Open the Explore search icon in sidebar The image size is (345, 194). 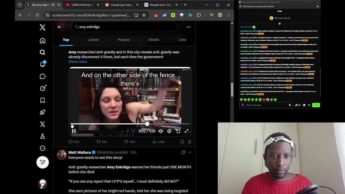43,52
